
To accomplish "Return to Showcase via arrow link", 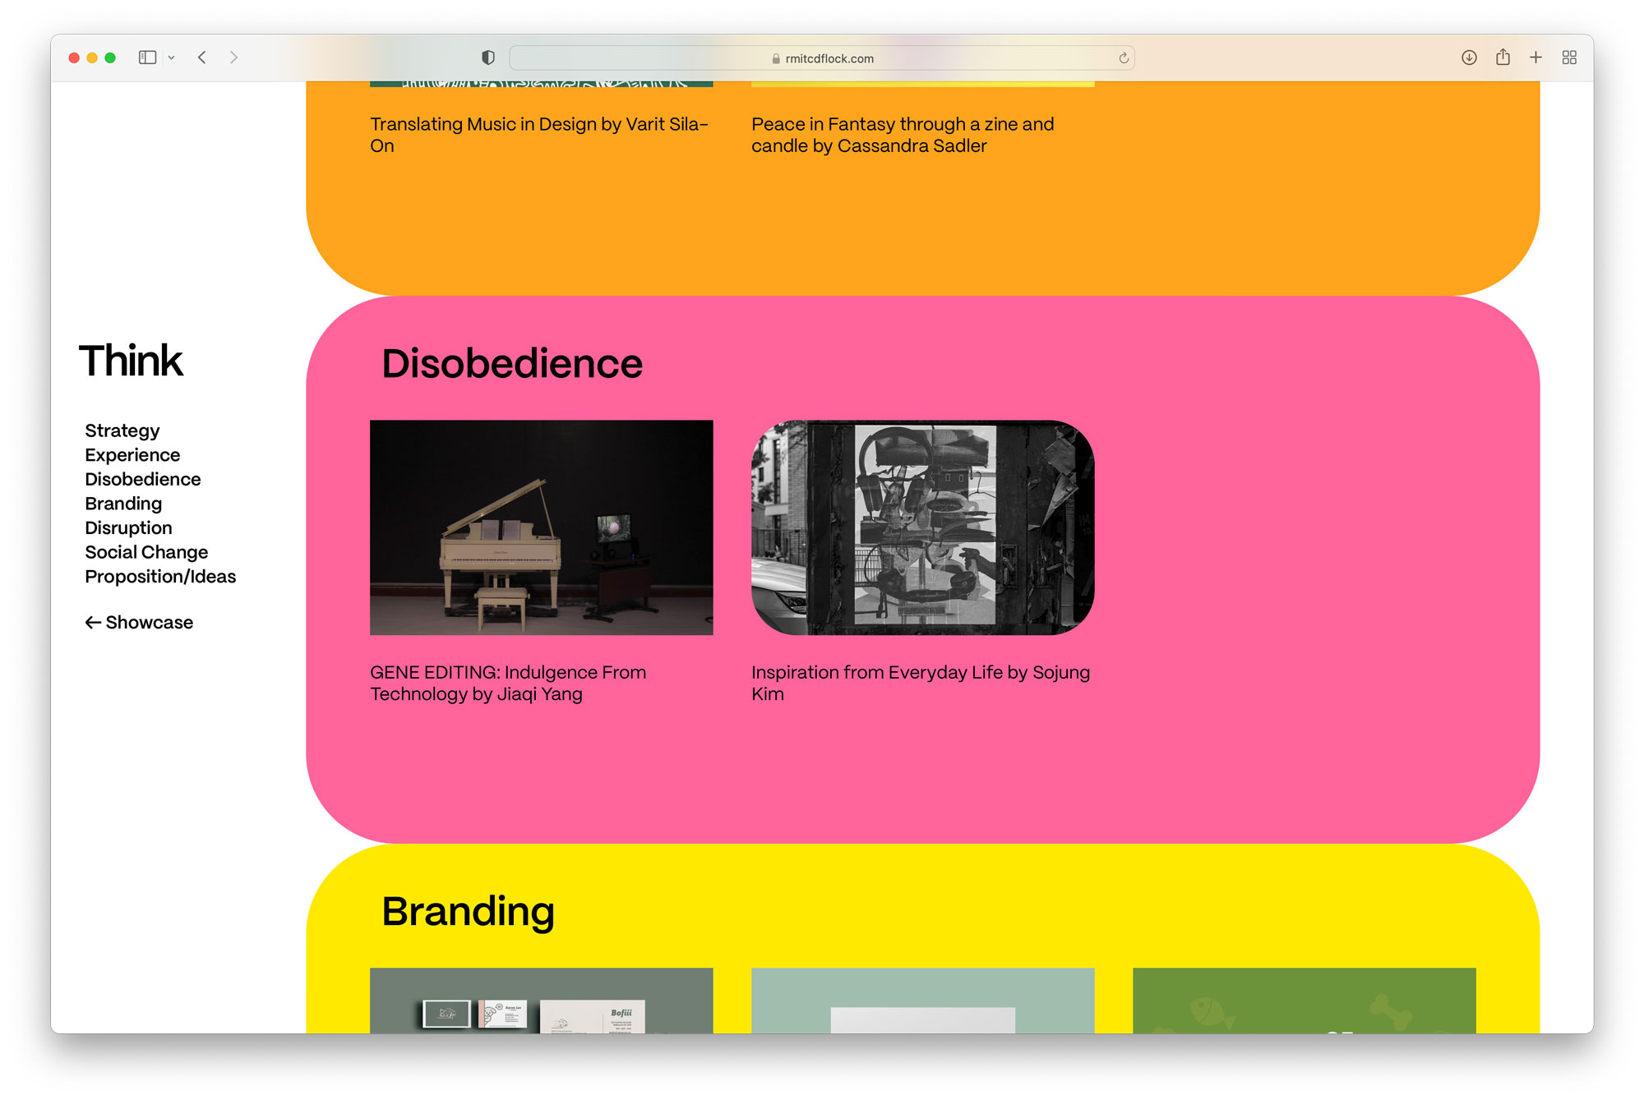I will click(139, 623).
